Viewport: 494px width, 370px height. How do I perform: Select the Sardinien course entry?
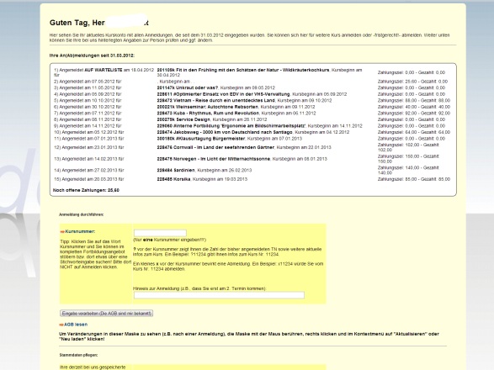point(176,171)
